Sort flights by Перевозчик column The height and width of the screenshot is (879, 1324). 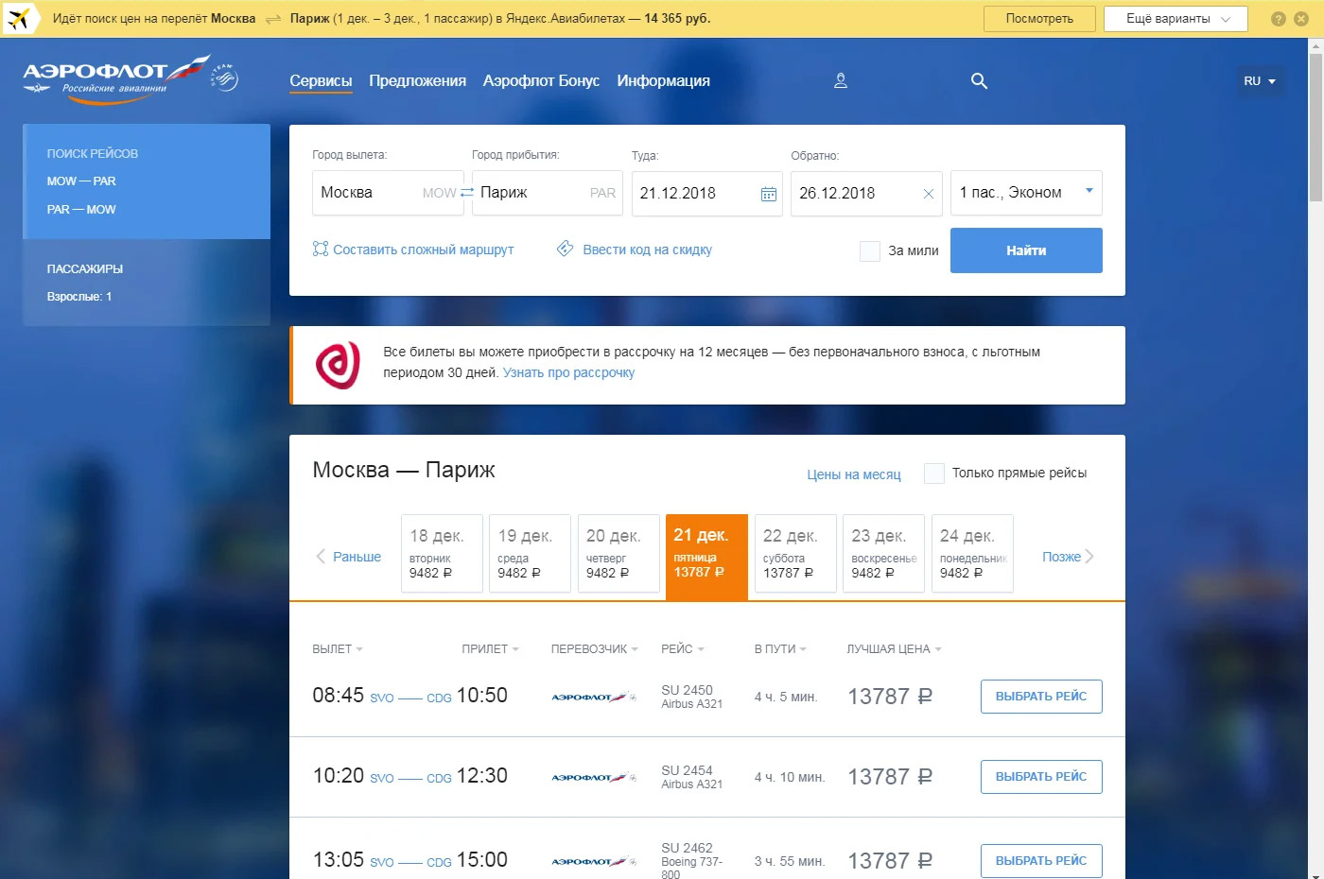[594, 649]
